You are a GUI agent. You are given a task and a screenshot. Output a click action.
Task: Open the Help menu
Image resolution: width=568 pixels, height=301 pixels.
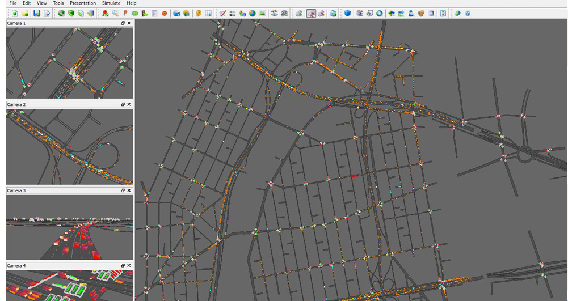tap(131, 3)
